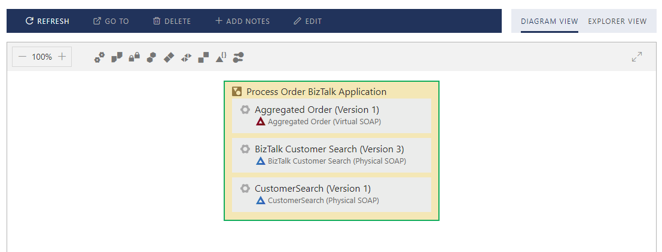Select Aggregated Order (Version 1) node
Image resolution: width=662 pixels, height=252 pixels.
pos(331,116)
